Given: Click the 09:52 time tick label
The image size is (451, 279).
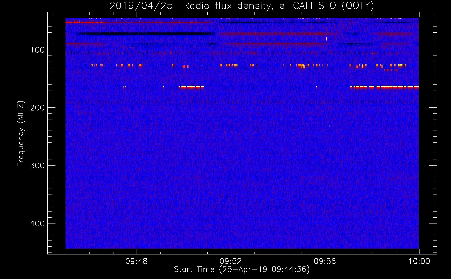Looking at the screenshot, I should (x=231, y=261).
